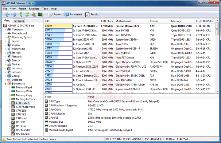Click the users icon in toolbar

[x=34, y=14]
